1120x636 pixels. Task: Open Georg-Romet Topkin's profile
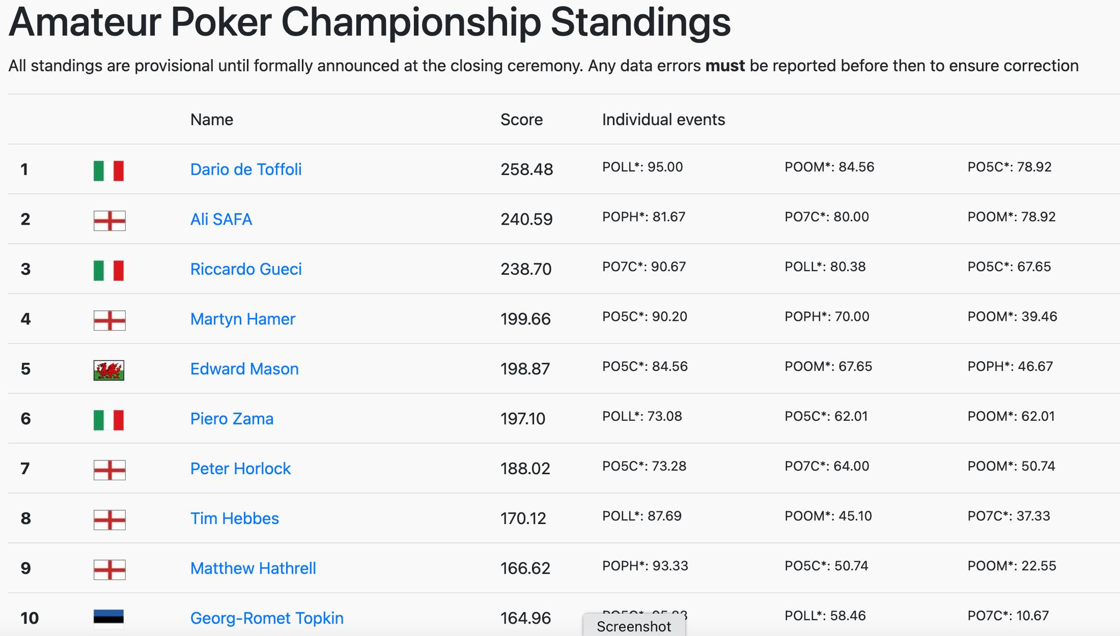coord(267,618)
